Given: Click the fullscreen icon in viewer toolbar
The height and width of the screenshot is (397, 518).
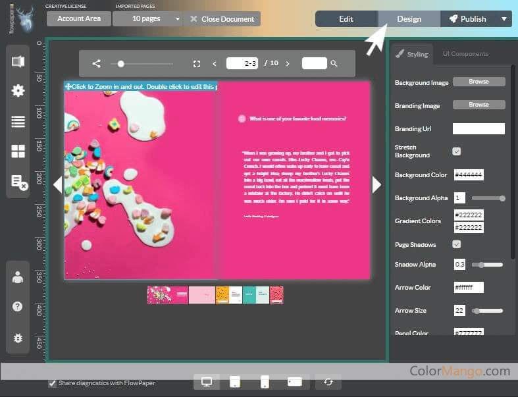Looking at the screenshot, I should coord(196,64).
